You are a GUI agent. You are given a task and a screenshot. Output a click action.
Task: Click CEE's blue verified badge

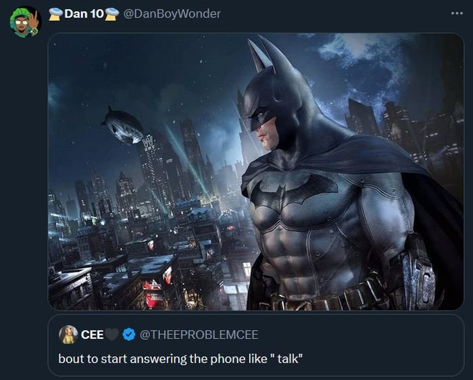pos(126,335)
